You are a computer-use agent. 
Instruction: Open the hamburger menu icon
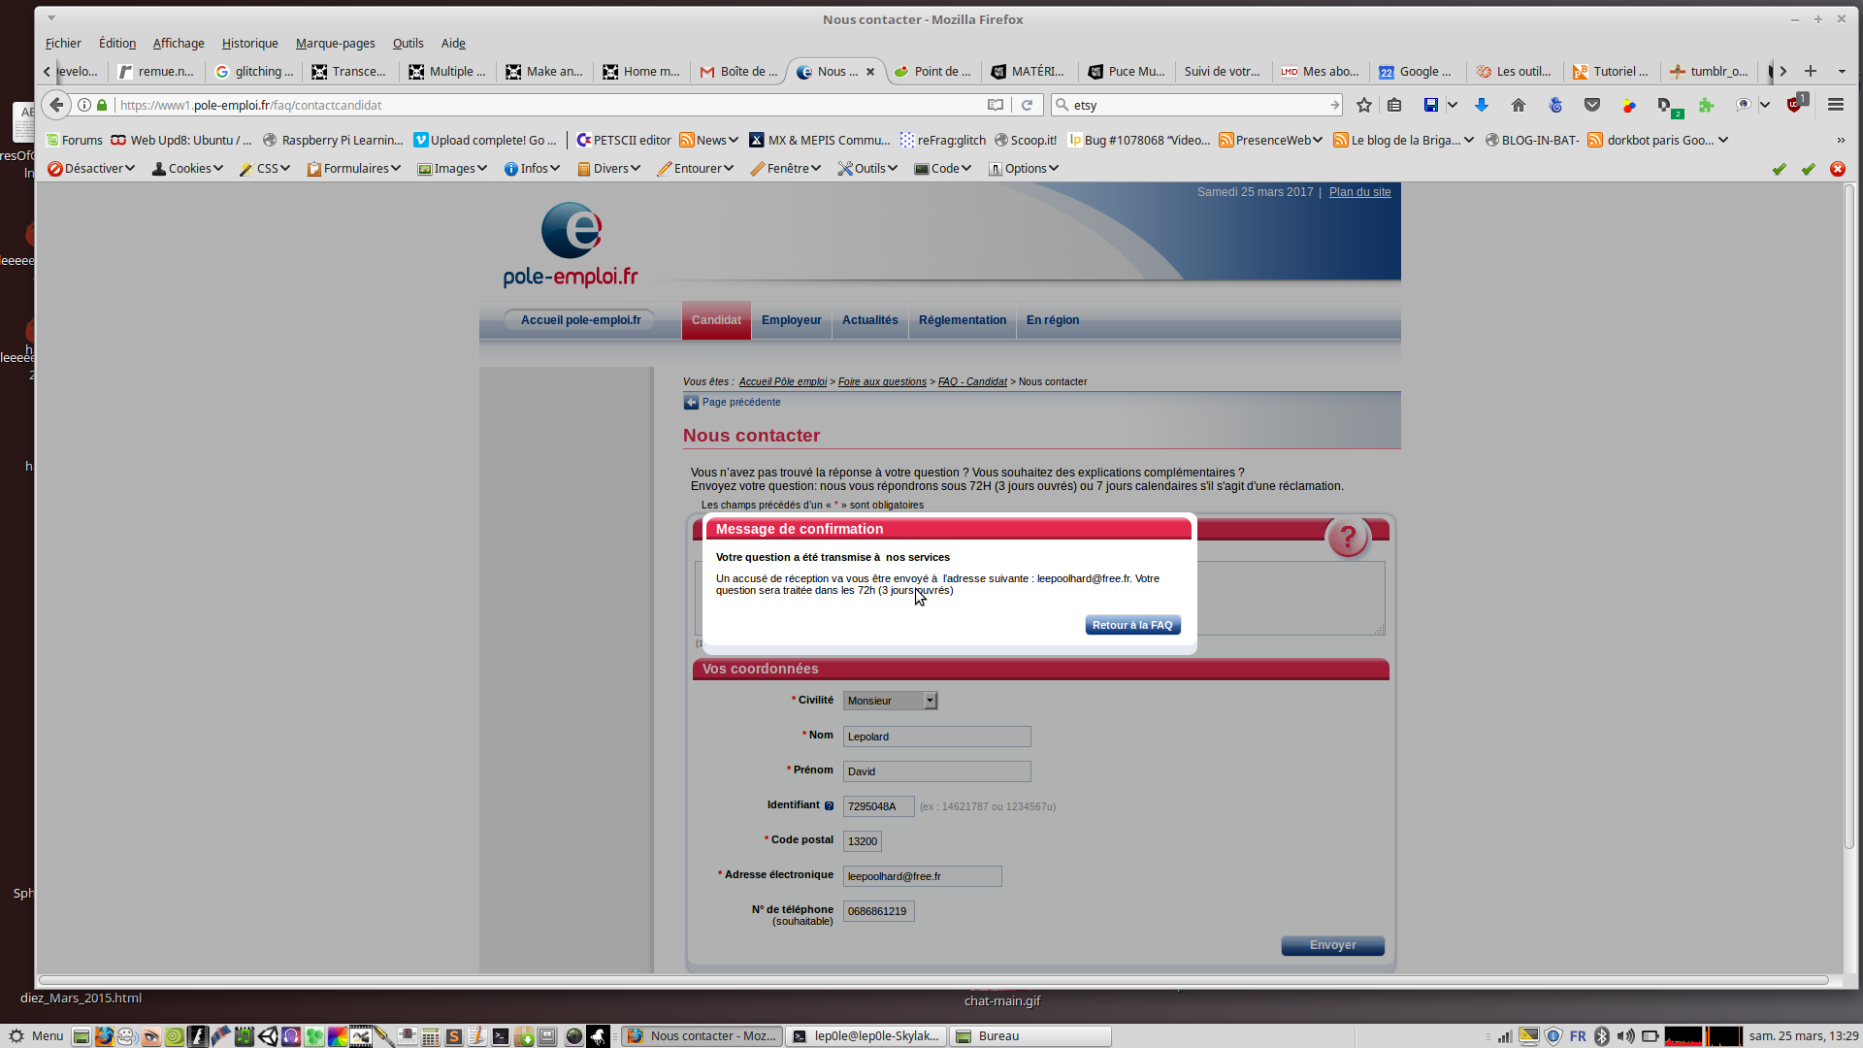click(x=1835, y=105)
